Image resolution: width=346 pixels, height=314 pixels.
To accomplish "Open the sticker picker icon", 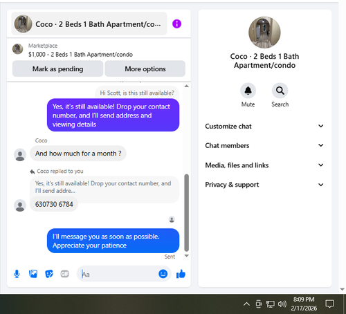I will point(49,274).
